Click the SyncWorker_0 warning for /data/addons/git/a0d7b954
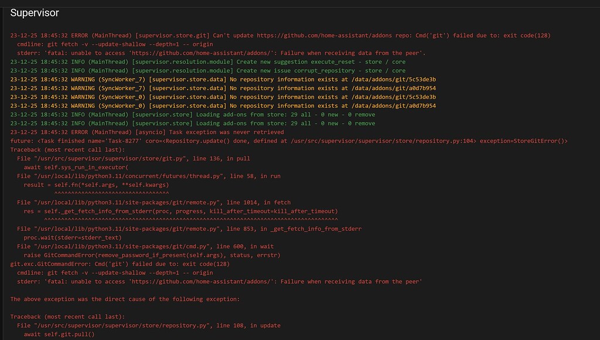600x340 pixels. (x=223, y=106)
